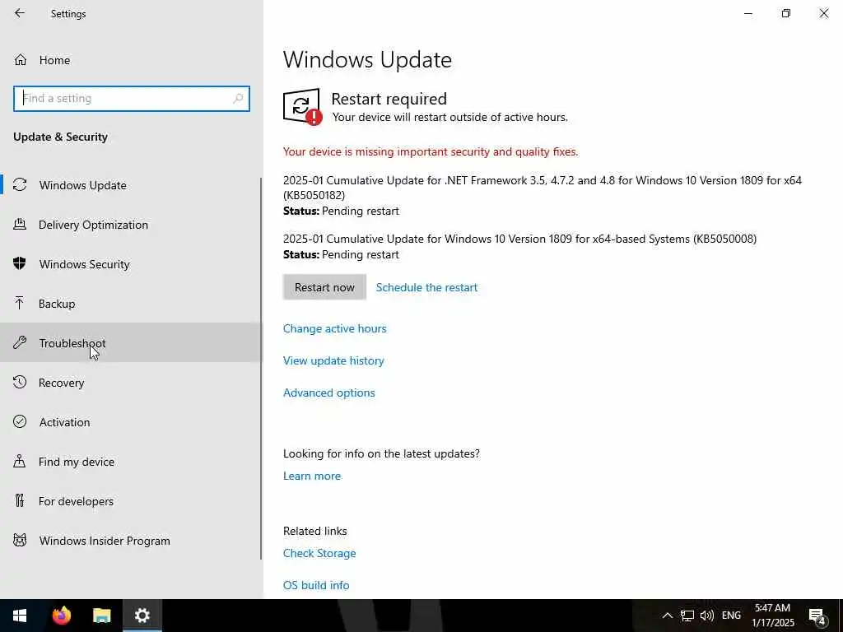
Task: Click the Learn more link
Action: pos(312,476)
